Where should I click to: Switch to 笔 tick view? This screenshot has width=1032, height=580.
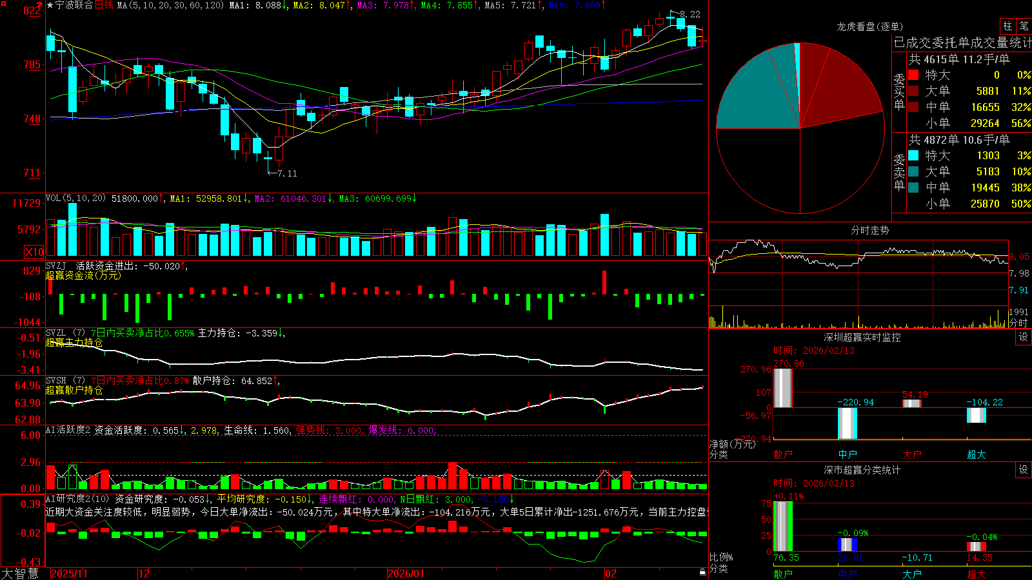point(1024,26)
